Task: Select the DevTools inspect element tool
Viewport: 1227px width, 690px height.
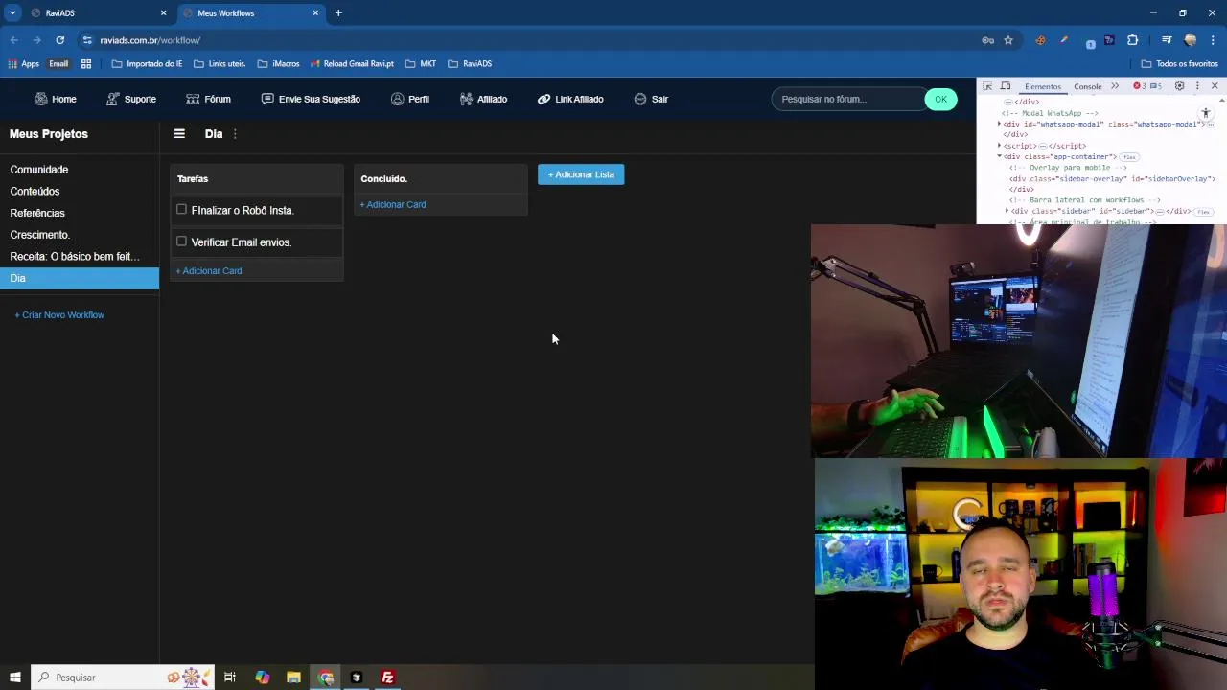Action: coord(987,86)
